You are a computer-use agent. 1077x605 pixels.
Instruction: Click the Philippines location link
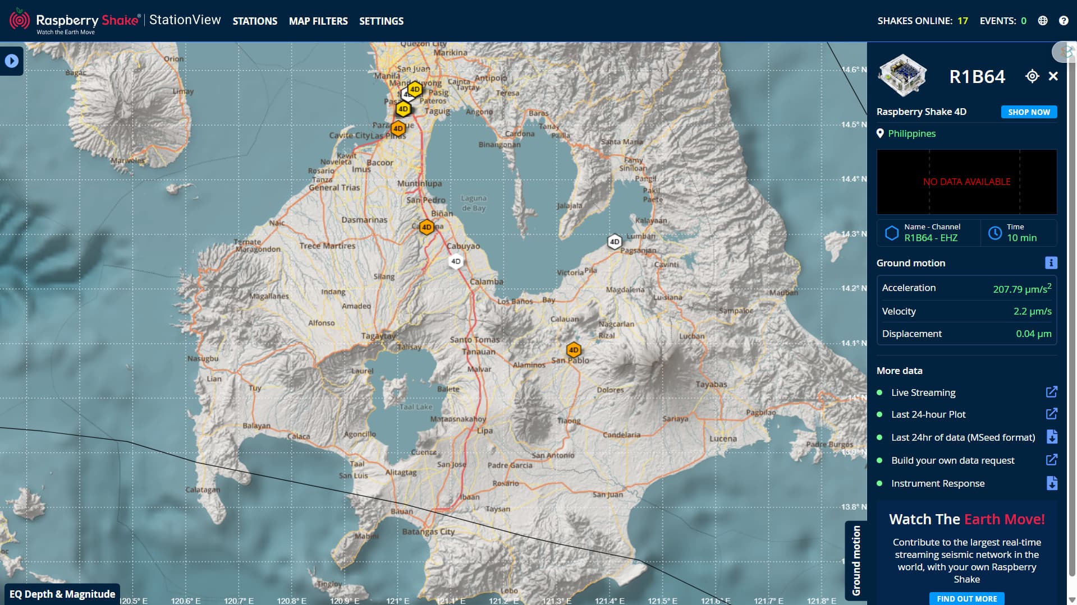click(x=911, y=133)
